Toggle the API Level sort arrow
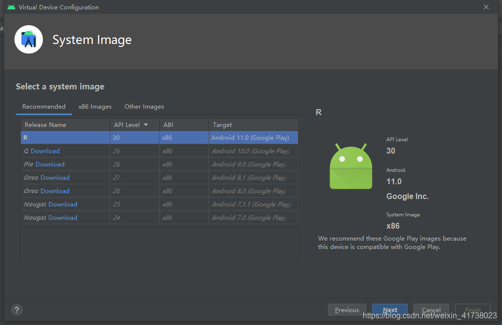Screen dimensions: 502x325 click(x=146, y=124)
